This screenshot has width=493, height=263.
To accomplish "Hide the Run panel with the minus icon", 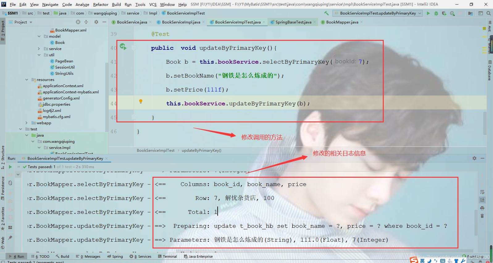I will click(483, 158).
